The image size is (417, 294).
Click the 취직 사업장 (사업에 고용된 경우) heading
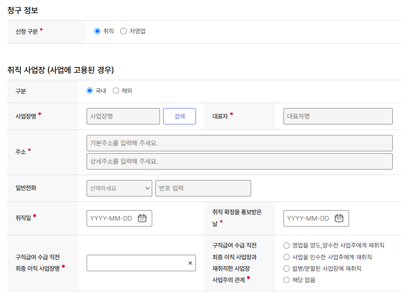pos(61,70)
